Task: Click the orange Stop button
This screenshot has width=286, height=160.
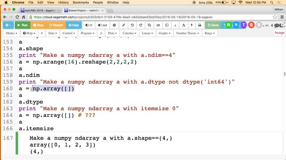Action: pyautogui.click(x=38, y=25)
